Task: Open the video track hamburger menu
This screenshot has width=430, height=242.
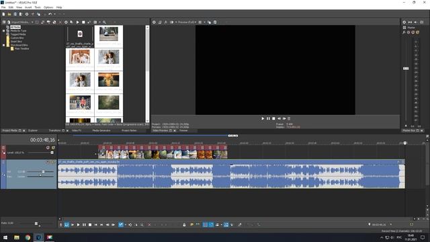Action: [3, 148]
